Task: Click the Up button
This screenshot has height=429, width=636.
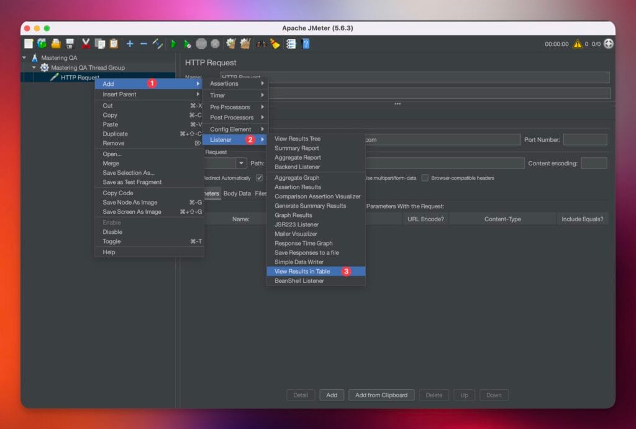Action: pyautogui.click(x=464, y=395)
